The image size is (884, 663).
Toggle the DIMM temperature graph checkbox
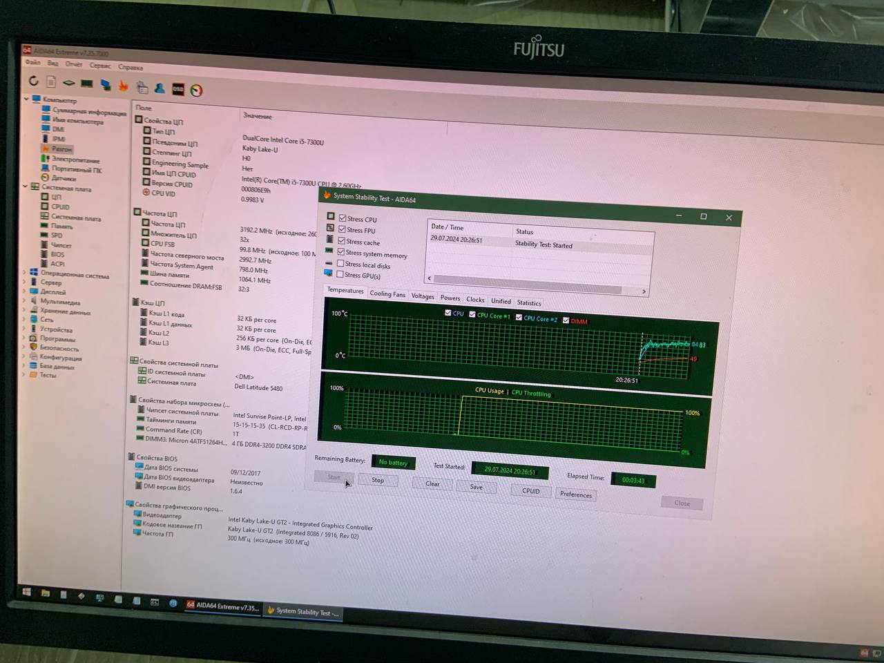(566, 320)
